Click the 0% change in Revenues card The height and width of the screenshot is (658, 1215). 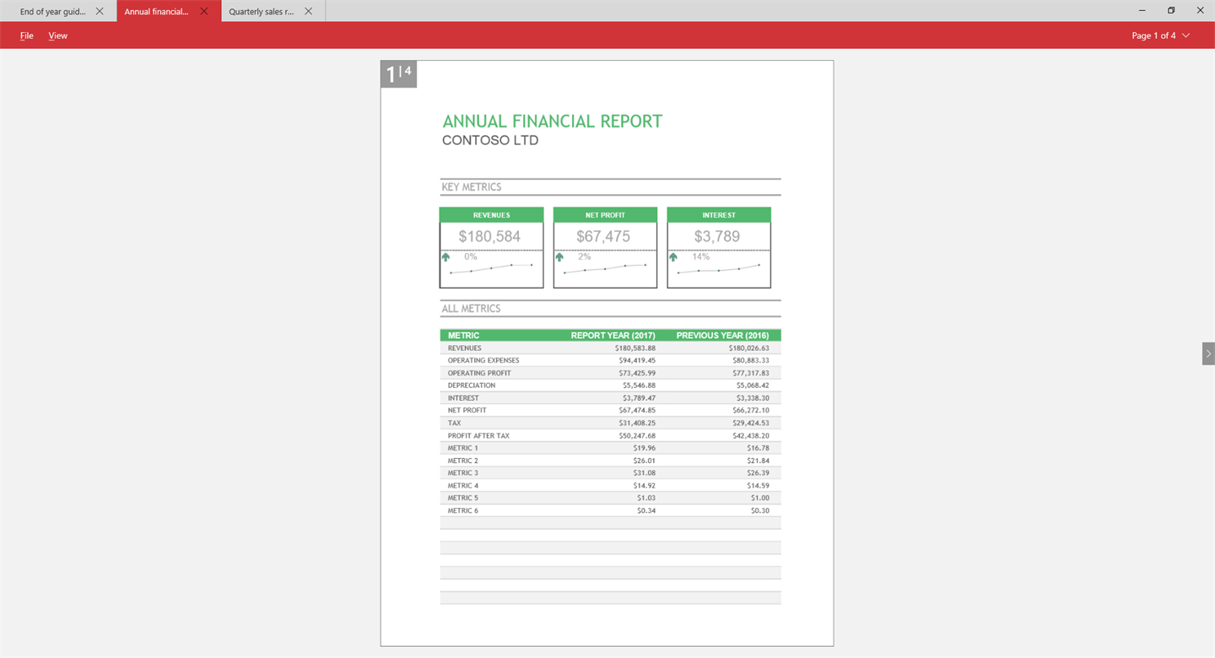coord(470,256)
